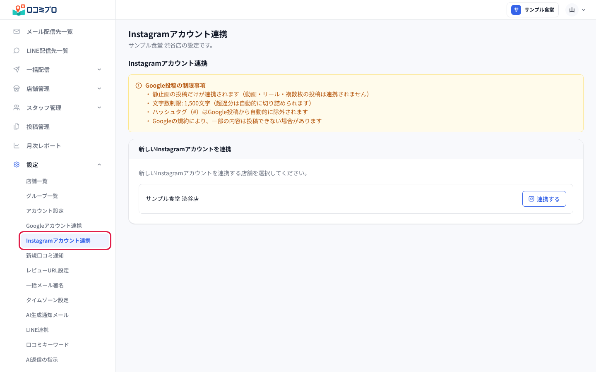Click the storefront icon for 店舗管理

tap(17, 88)
